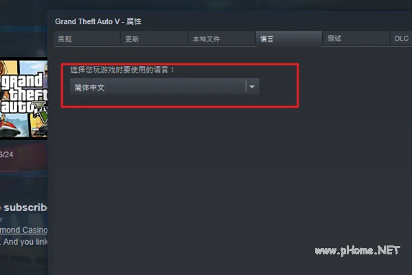Click the 6/24 date banner
Image resolution: width=412 pixels, height=275 pixels.
[x=23, y=155]
